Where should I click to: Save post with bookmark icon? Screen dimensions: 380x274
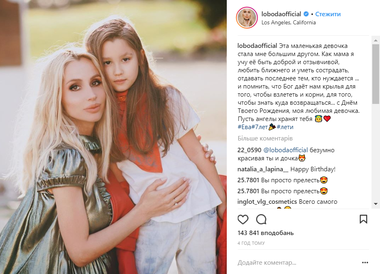[x=363, y=219]
